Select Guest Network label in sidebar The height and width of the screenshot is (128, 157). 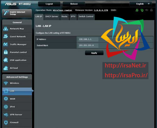[x=18, y=37]
